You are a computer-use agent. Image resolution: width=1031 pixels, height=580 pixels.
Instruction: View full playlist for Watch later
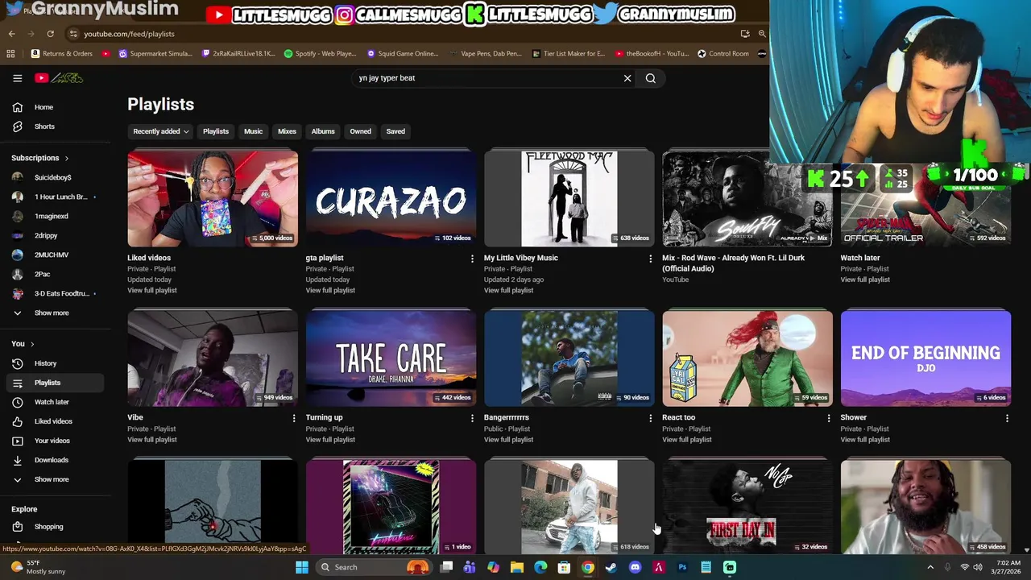point(865,280)
